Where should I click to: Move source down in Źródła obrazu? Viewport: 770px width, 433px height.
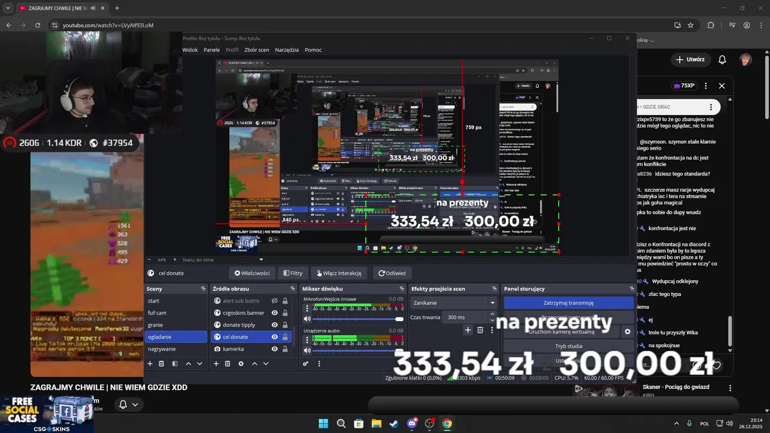click(266, 364)
